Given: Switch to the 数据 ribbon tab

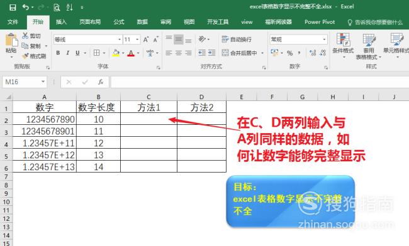Looking at the screenshot, I should point(142,22).
